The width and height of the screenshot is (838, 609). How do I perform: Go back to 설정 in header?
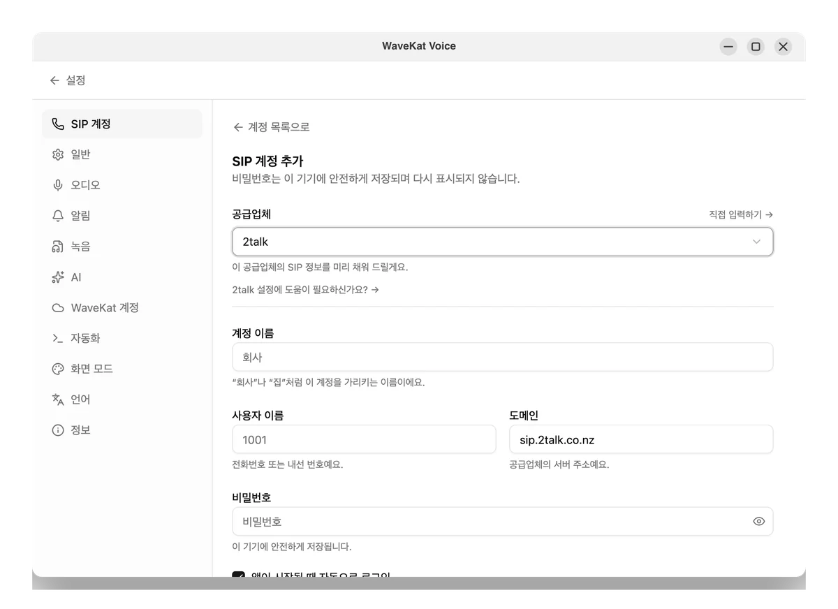point(68,80)
